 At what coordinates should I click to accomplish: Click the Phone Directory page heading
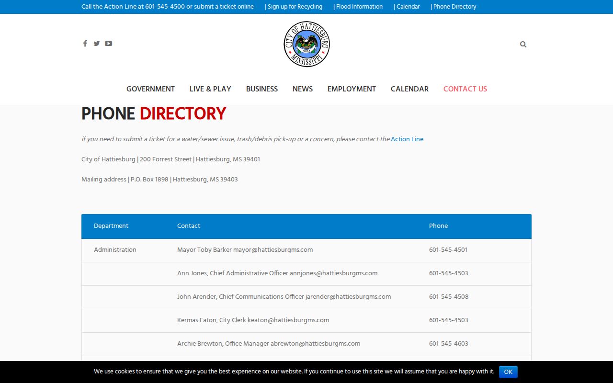(x=154, y=114)
